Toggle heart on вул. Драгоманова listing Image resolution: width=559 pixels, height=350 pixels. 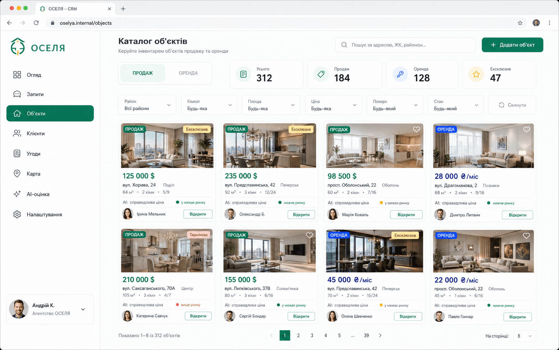tap(527, 129)
